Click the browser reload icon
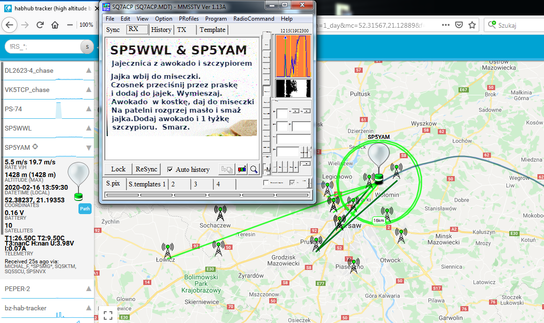 pyautogui.click(x=40, y=25)
